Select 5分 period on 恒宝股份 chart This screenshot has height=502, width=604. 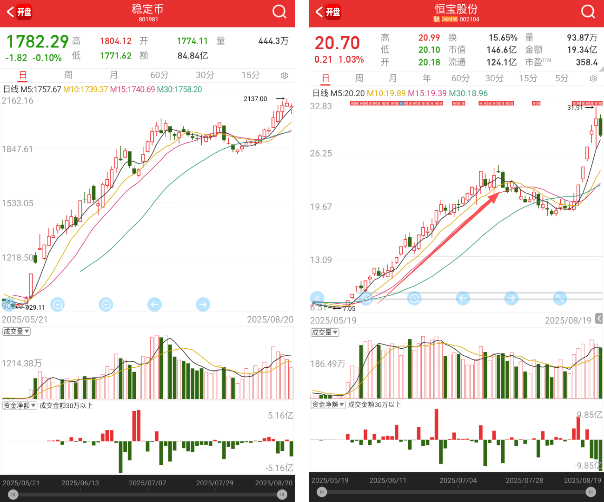tap(562, 78)
